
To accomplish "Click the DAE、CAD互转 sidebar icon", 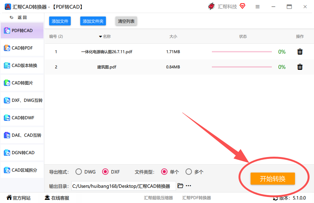I will (x=7, y=135).
